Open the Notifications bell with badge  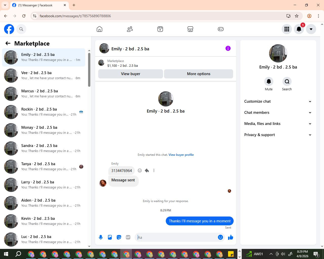[x=299, y=29]
